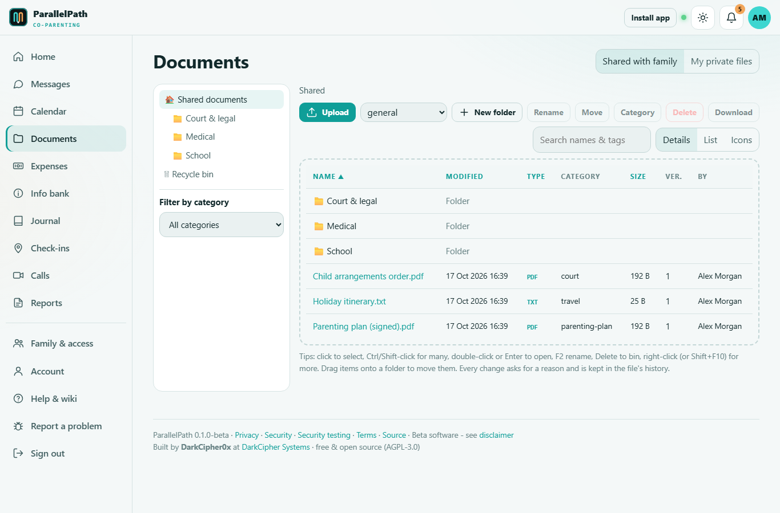The height and width of the screenshot is (513, 780).
Task: Select the List view mode
Action: 710,140
